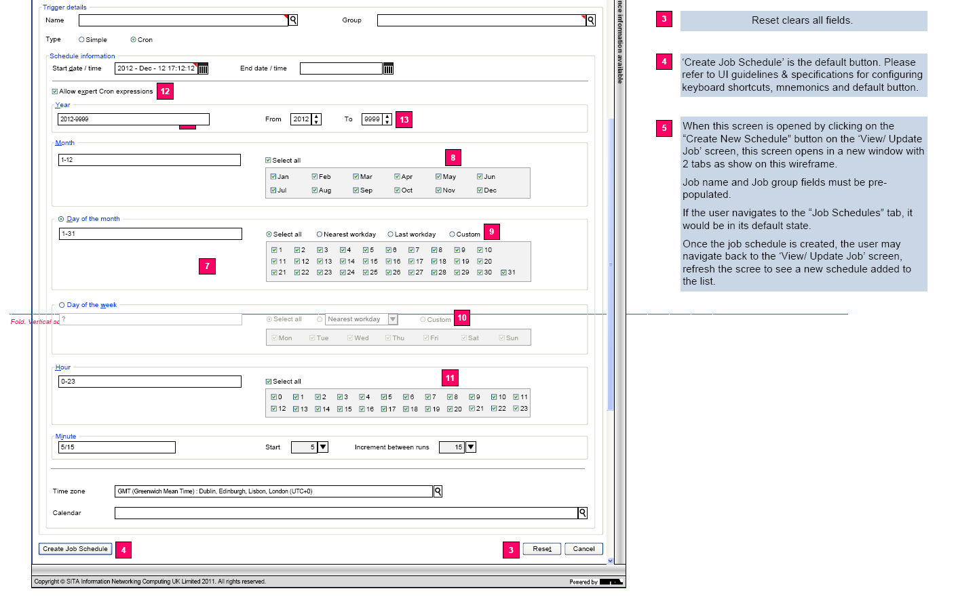Click the vertical information available side tab

click(618, 41)
